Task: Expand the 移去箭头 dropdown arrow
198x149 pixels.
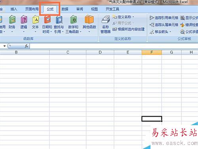Action: point(170,32)
